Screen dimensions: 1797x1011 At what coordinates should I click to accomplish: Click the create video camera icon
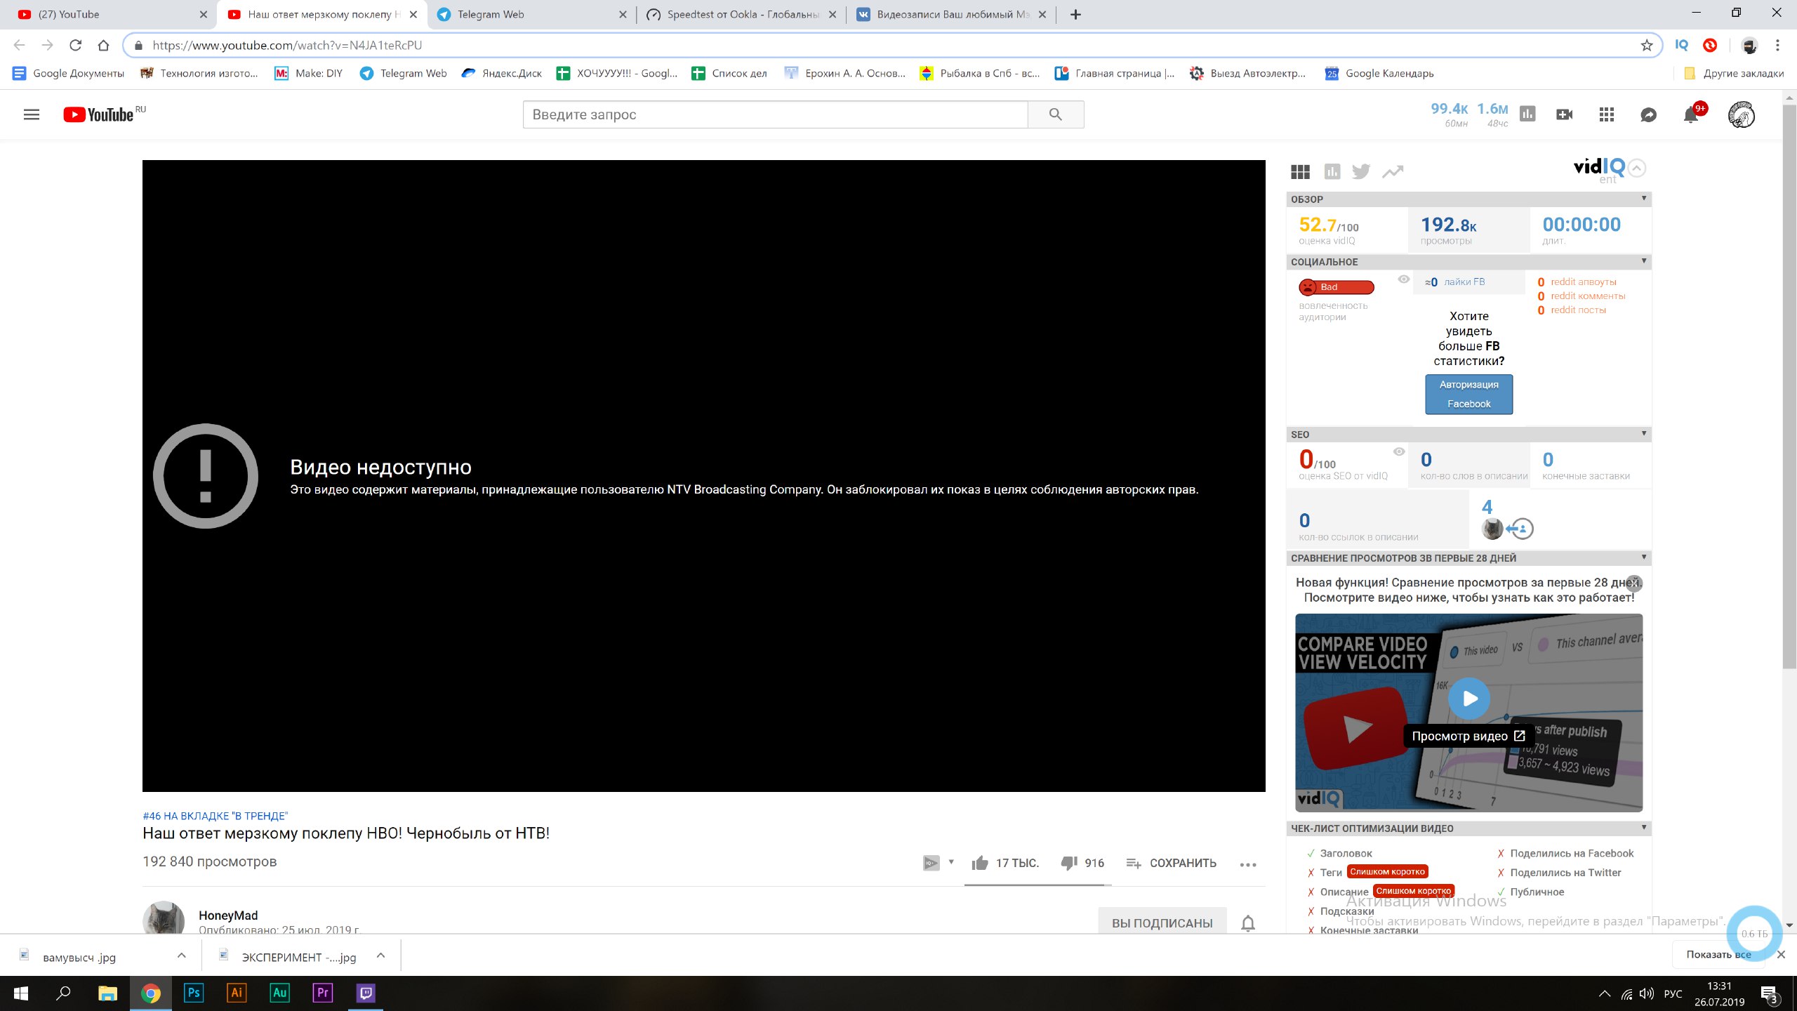point(1565,114)
